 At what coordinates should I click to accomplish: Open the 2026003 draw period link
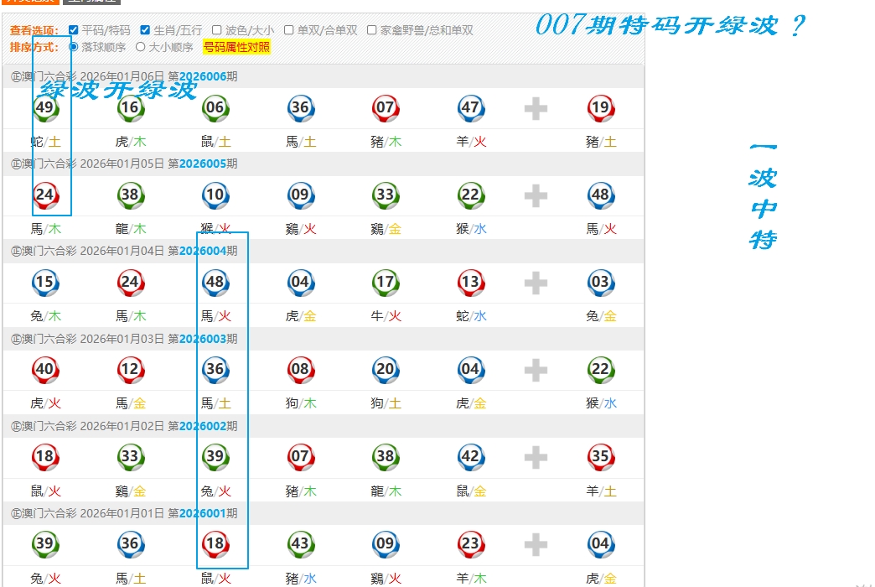tap(203, 339)
